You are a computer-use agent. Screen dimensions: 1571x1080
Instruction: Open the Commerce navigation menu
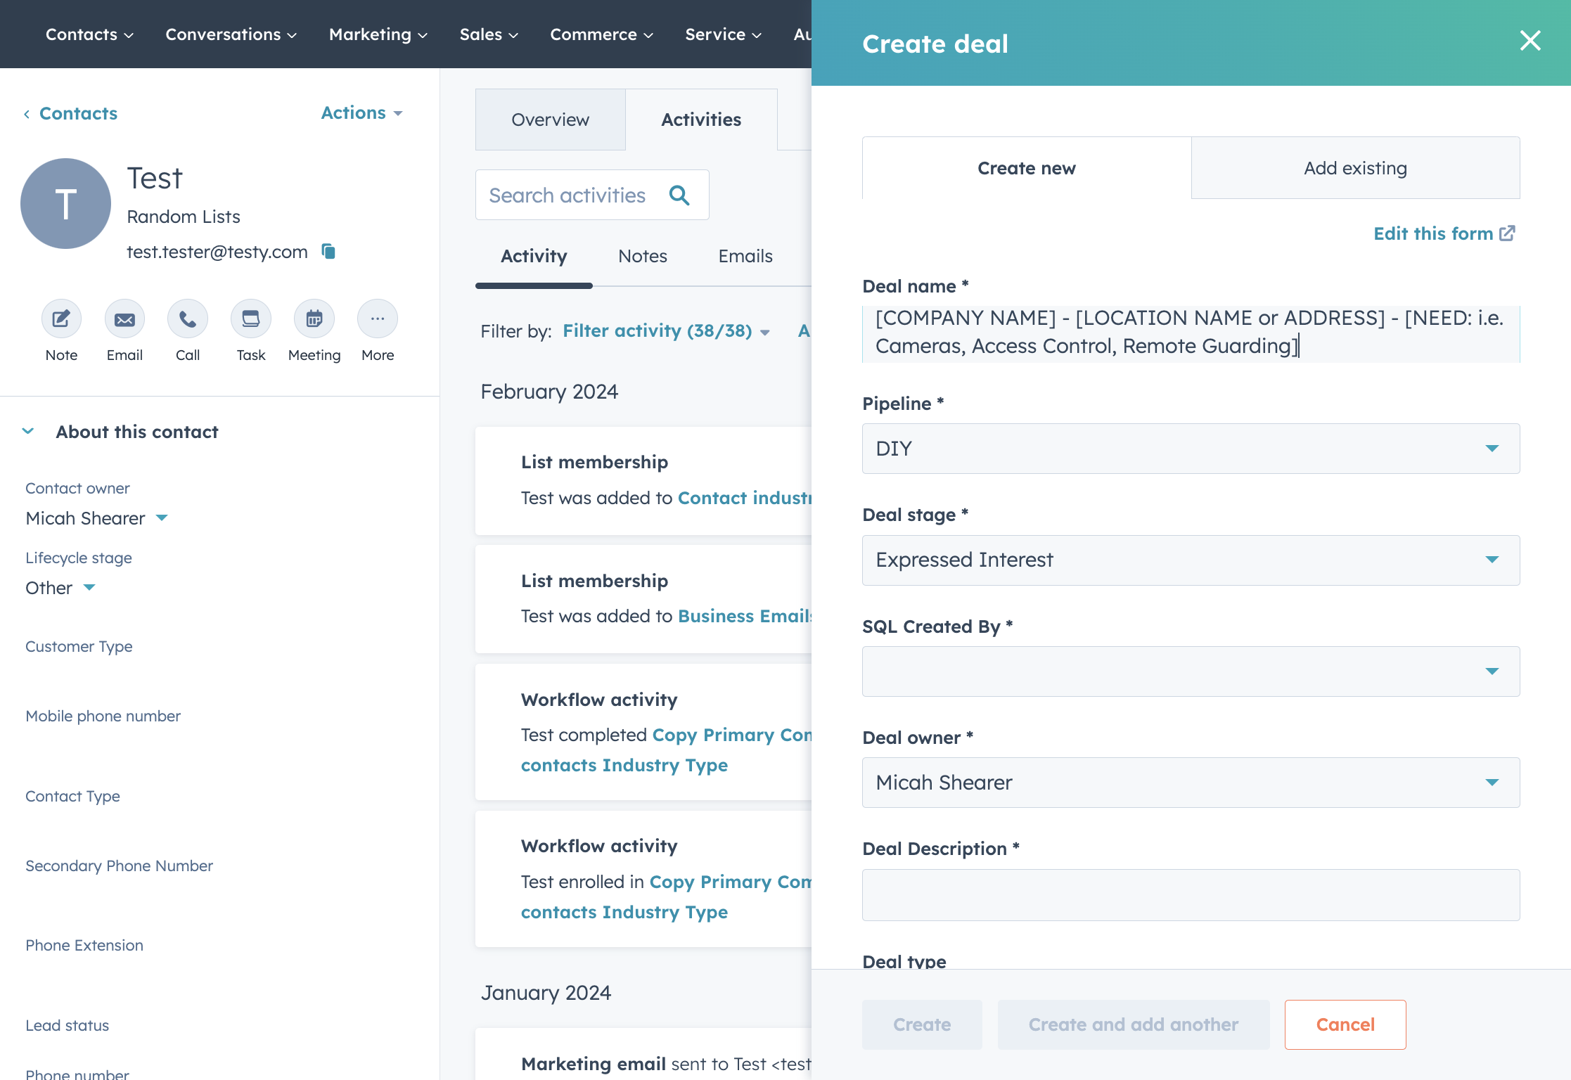coord(602,34)
